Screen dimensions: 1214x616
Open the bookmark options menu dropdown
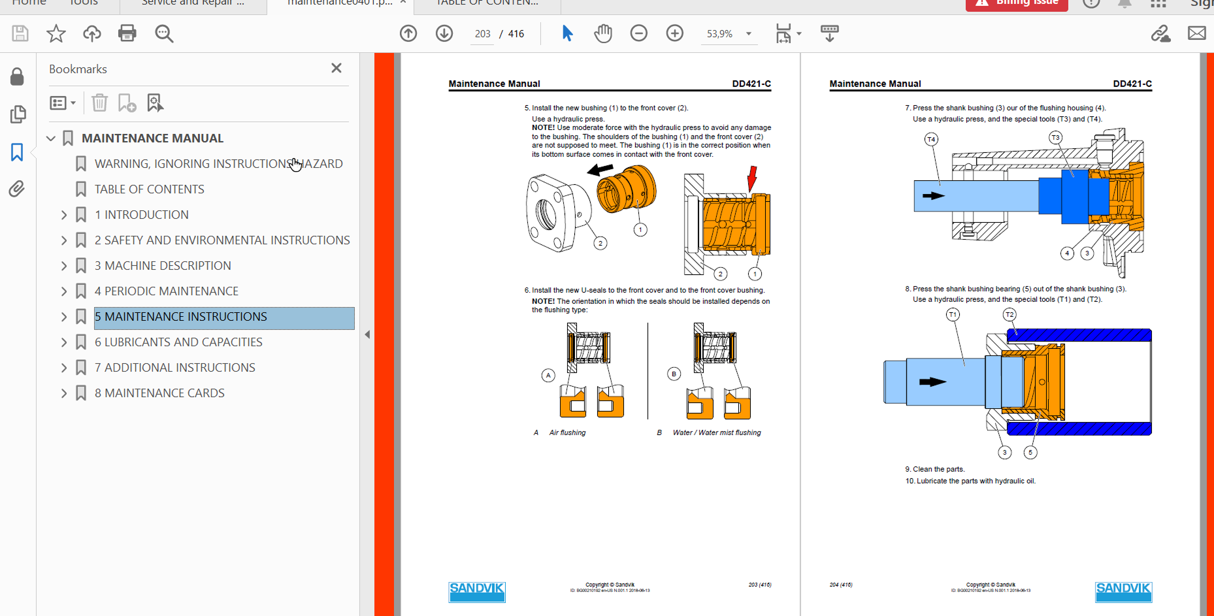(63, 103)
